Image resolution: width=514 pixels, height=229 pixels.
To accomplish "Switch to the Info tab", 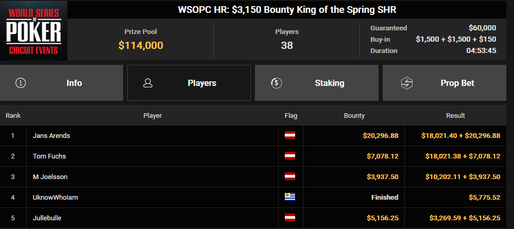I will [x=62, y=83].
